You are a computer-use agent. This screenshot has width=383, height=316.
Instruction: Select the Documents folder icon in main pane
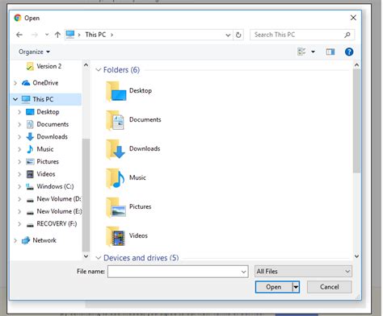116,120
